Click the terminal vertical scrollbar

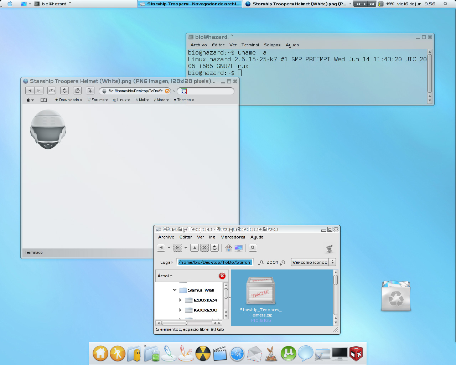click(x=430, y=73)
